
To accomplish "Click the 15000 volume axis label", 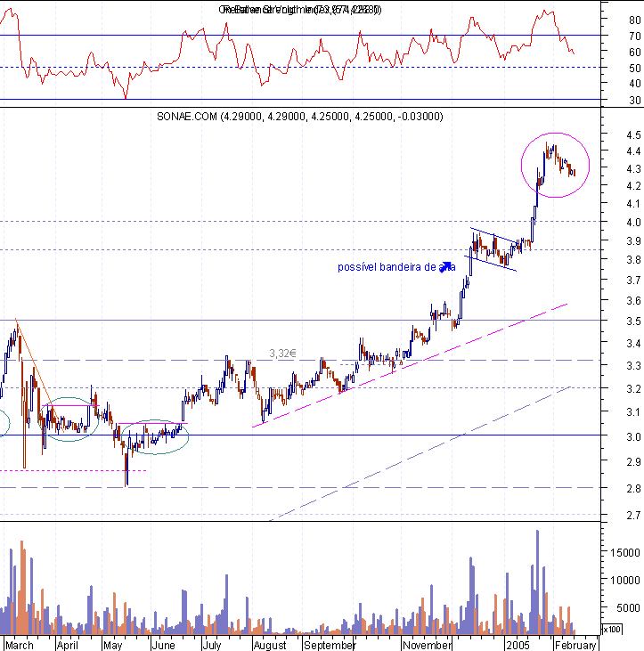I will (x=625, y=553).
